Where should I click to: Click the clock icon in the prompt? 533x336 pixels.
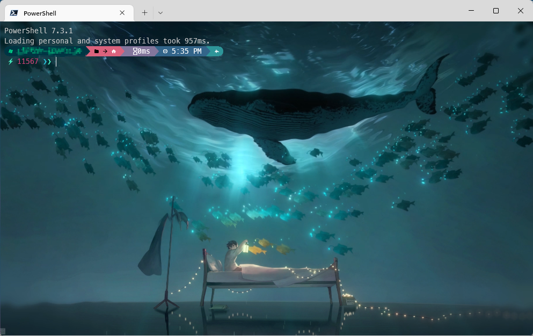coord(165,52)
